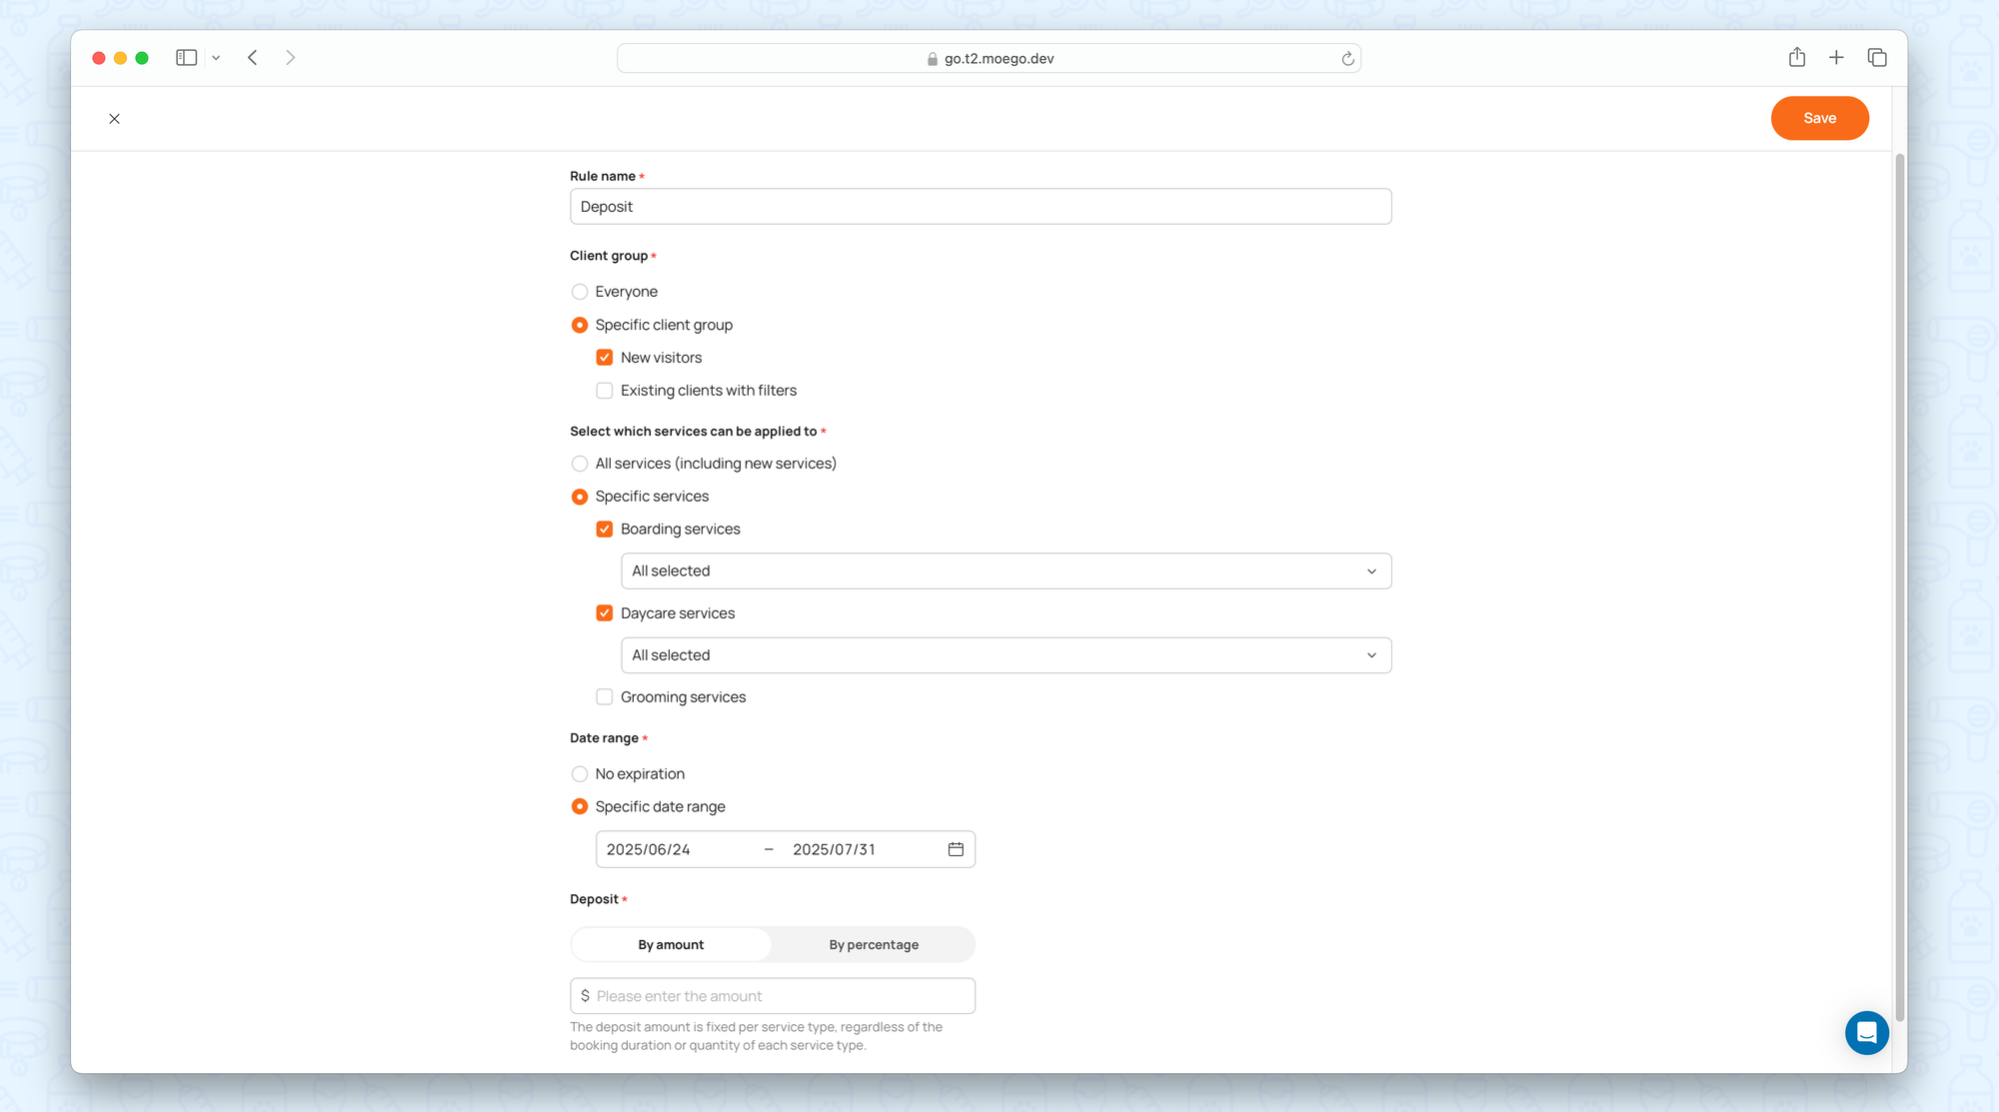Enable Existing clients with filters checkbox
This screenshot has width=1999, height=1112.
coord(605,391)
